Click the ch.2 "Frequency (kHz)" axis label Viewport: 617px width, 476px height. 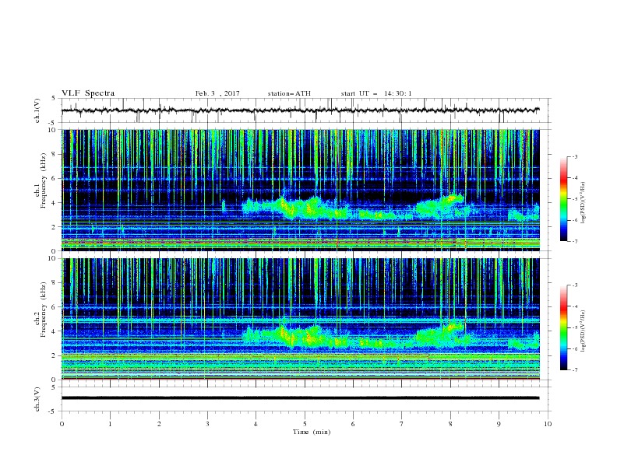[43, 309]
